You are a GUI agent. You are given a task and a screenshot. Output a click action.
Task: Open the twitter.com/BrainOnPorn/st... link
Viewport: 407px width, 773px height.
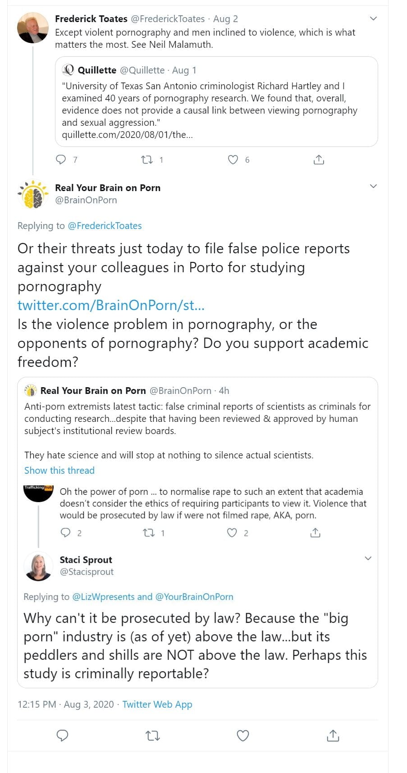click(111, 305)
